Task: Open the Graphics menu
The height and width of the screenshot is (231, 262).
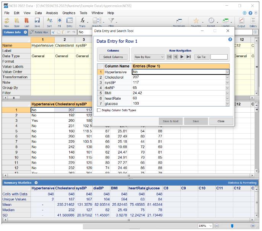Action: click(69, 13)
